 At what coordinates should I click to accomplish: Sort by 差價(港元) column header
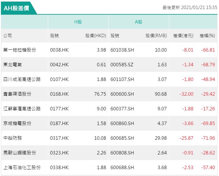pyautogui.click(x=183, y=36)
